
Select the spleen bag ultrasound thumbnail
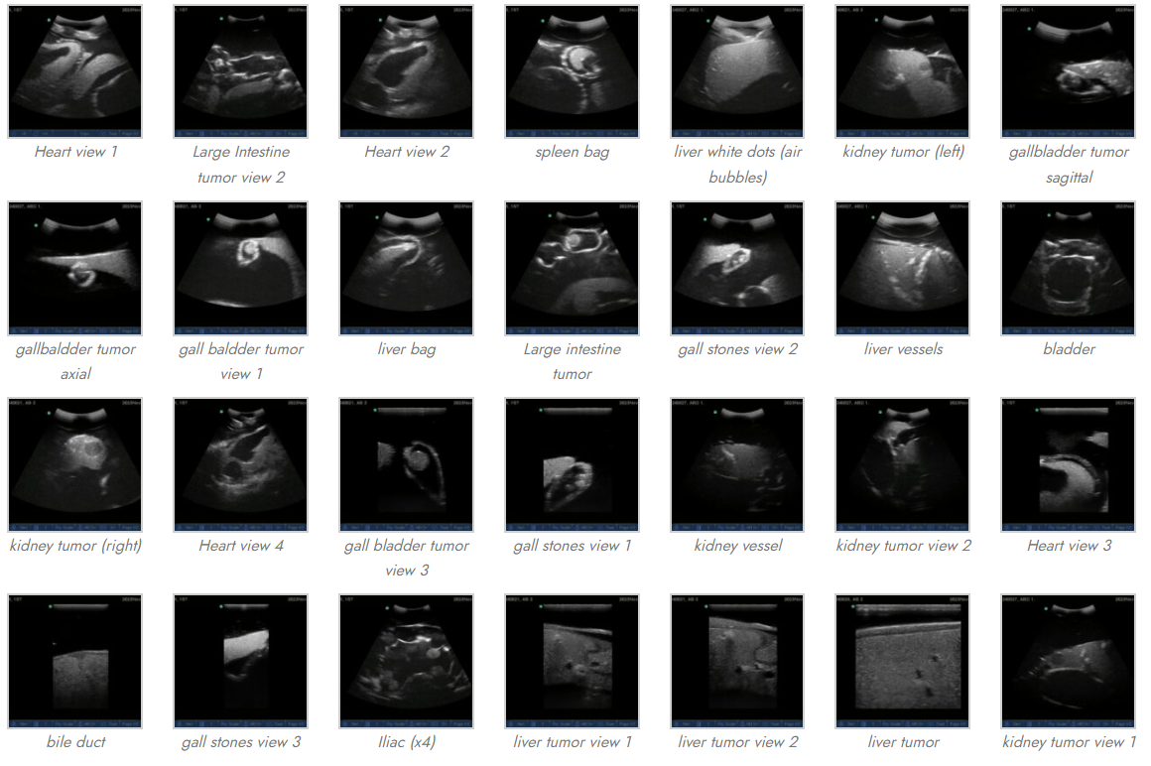pos(573,71)
